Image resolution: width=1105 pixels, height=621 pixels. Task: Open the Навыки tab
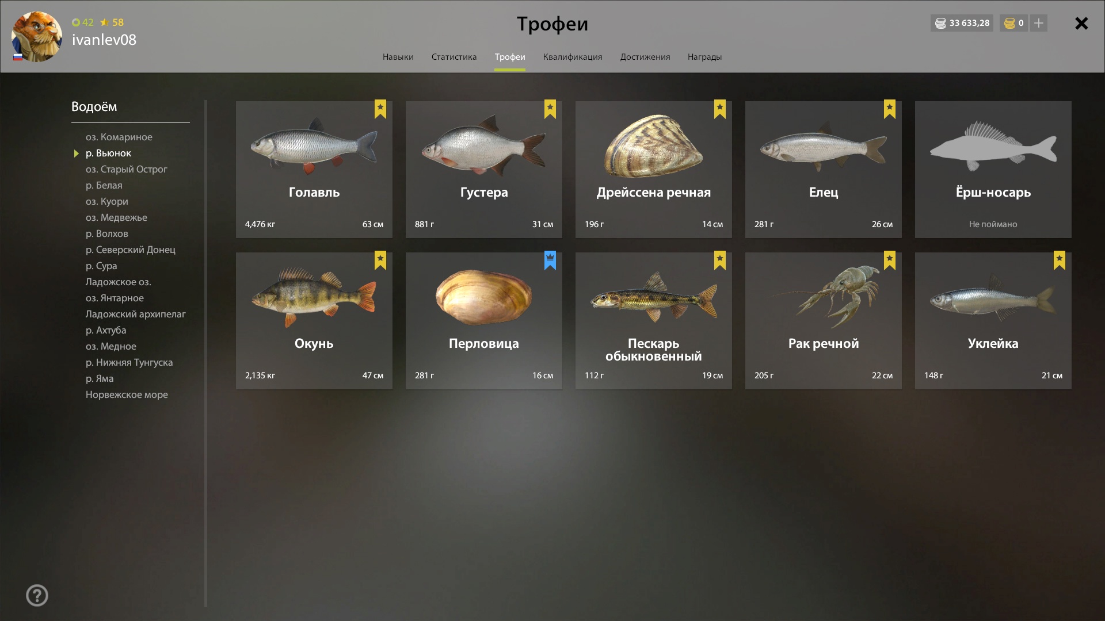point(398,57)
